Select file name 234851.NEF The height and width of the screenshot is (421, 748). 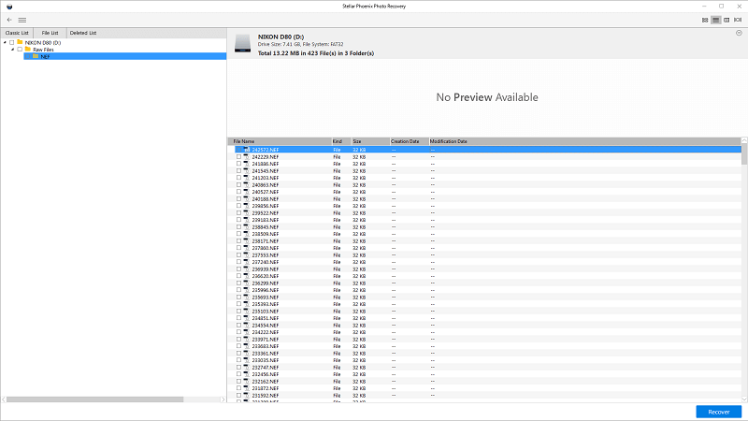[266, 318]
